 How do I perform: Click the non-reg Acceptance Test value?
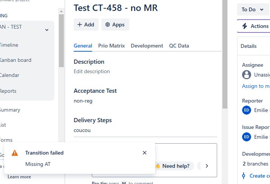pos(83,101)
